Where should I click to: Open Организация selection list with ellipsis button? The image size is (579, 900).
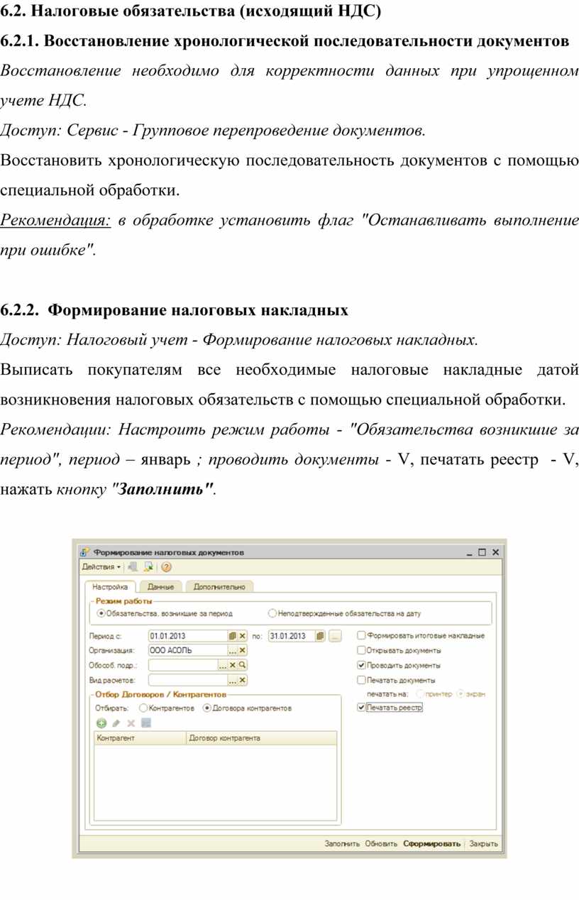click(232, 650)
